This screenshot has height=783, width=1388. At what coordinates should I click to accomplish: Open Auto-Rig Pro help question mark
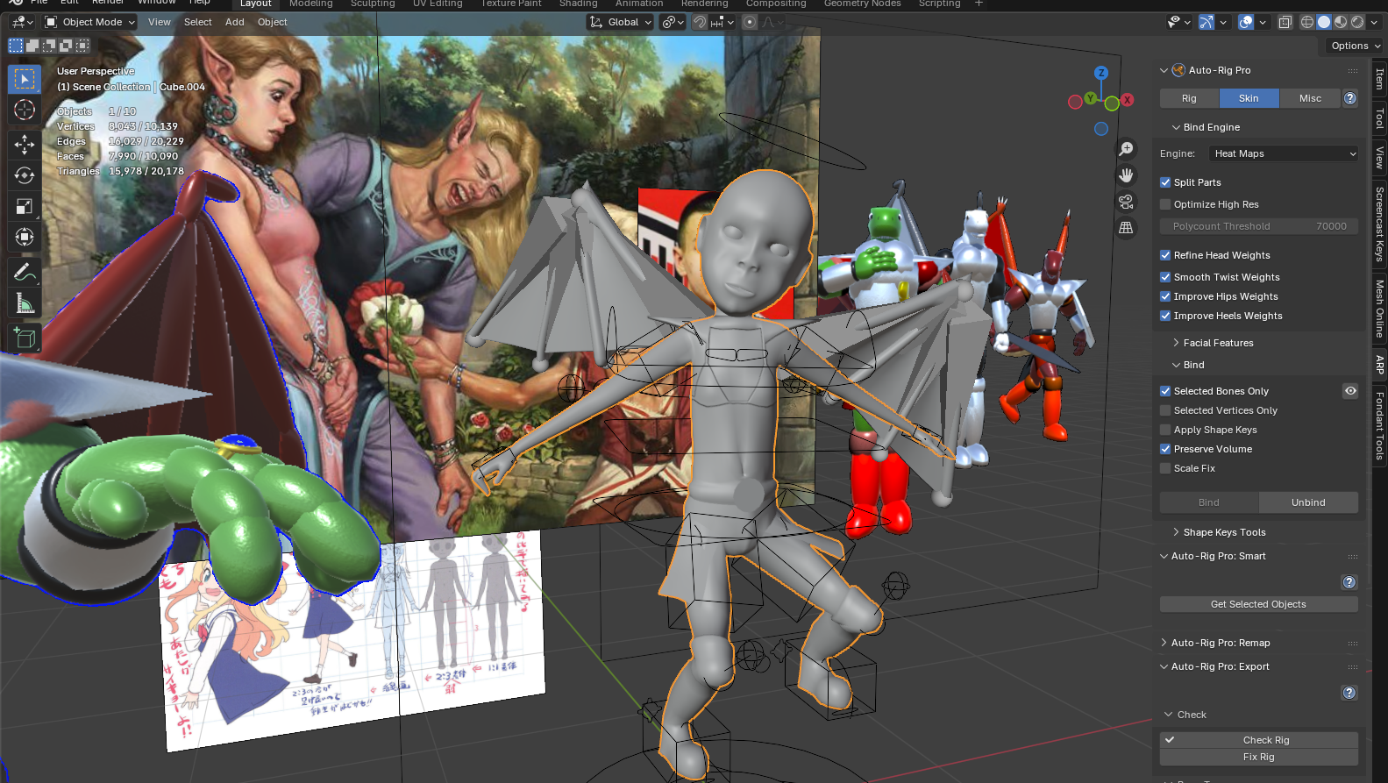coord(1350,98)
